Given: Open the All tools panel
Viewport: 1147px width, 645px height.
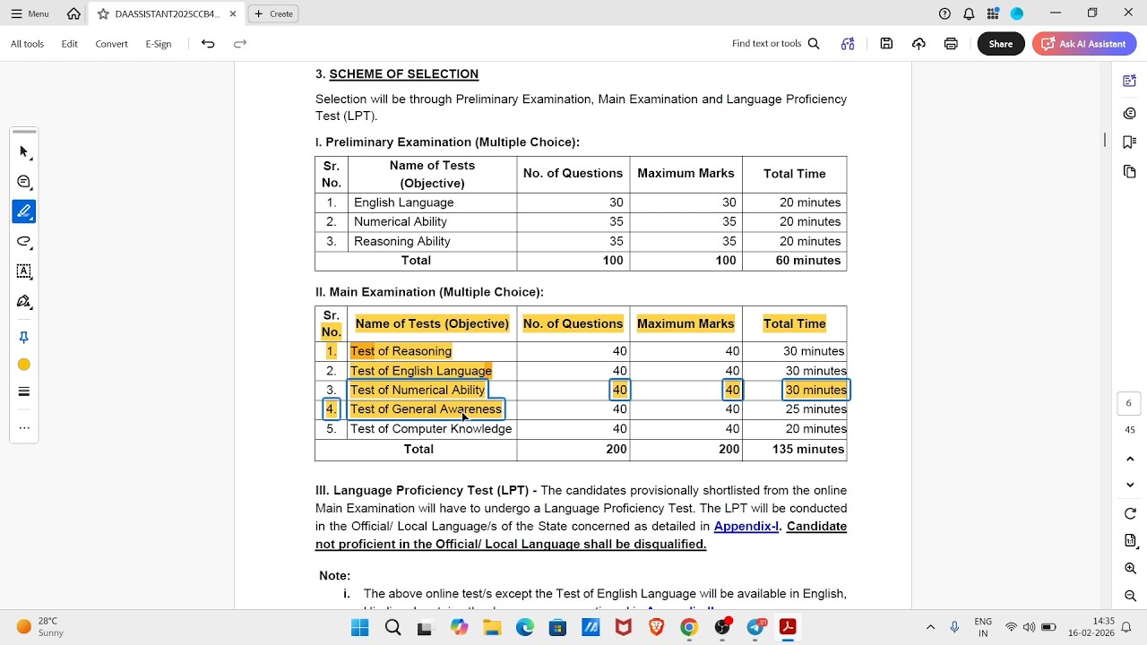Looking at the screenshot, I should pos(27,44).
